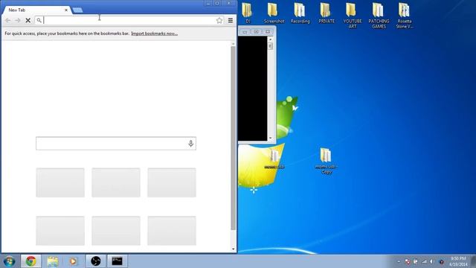
Task: Bookmark this page with the star icon
Action: click(x=219, y=20)
